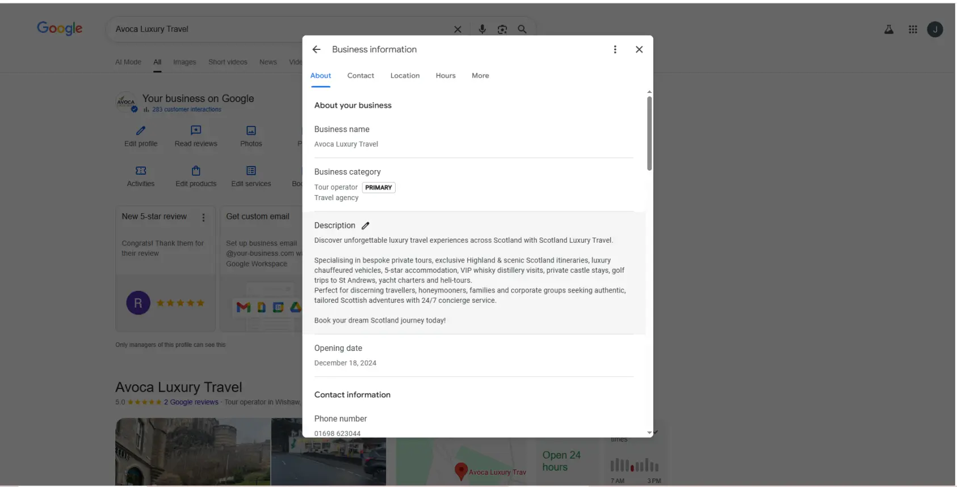The image size is (957, 487).
Task: Click the Open 24 hours text
Action: coord(561,461)
